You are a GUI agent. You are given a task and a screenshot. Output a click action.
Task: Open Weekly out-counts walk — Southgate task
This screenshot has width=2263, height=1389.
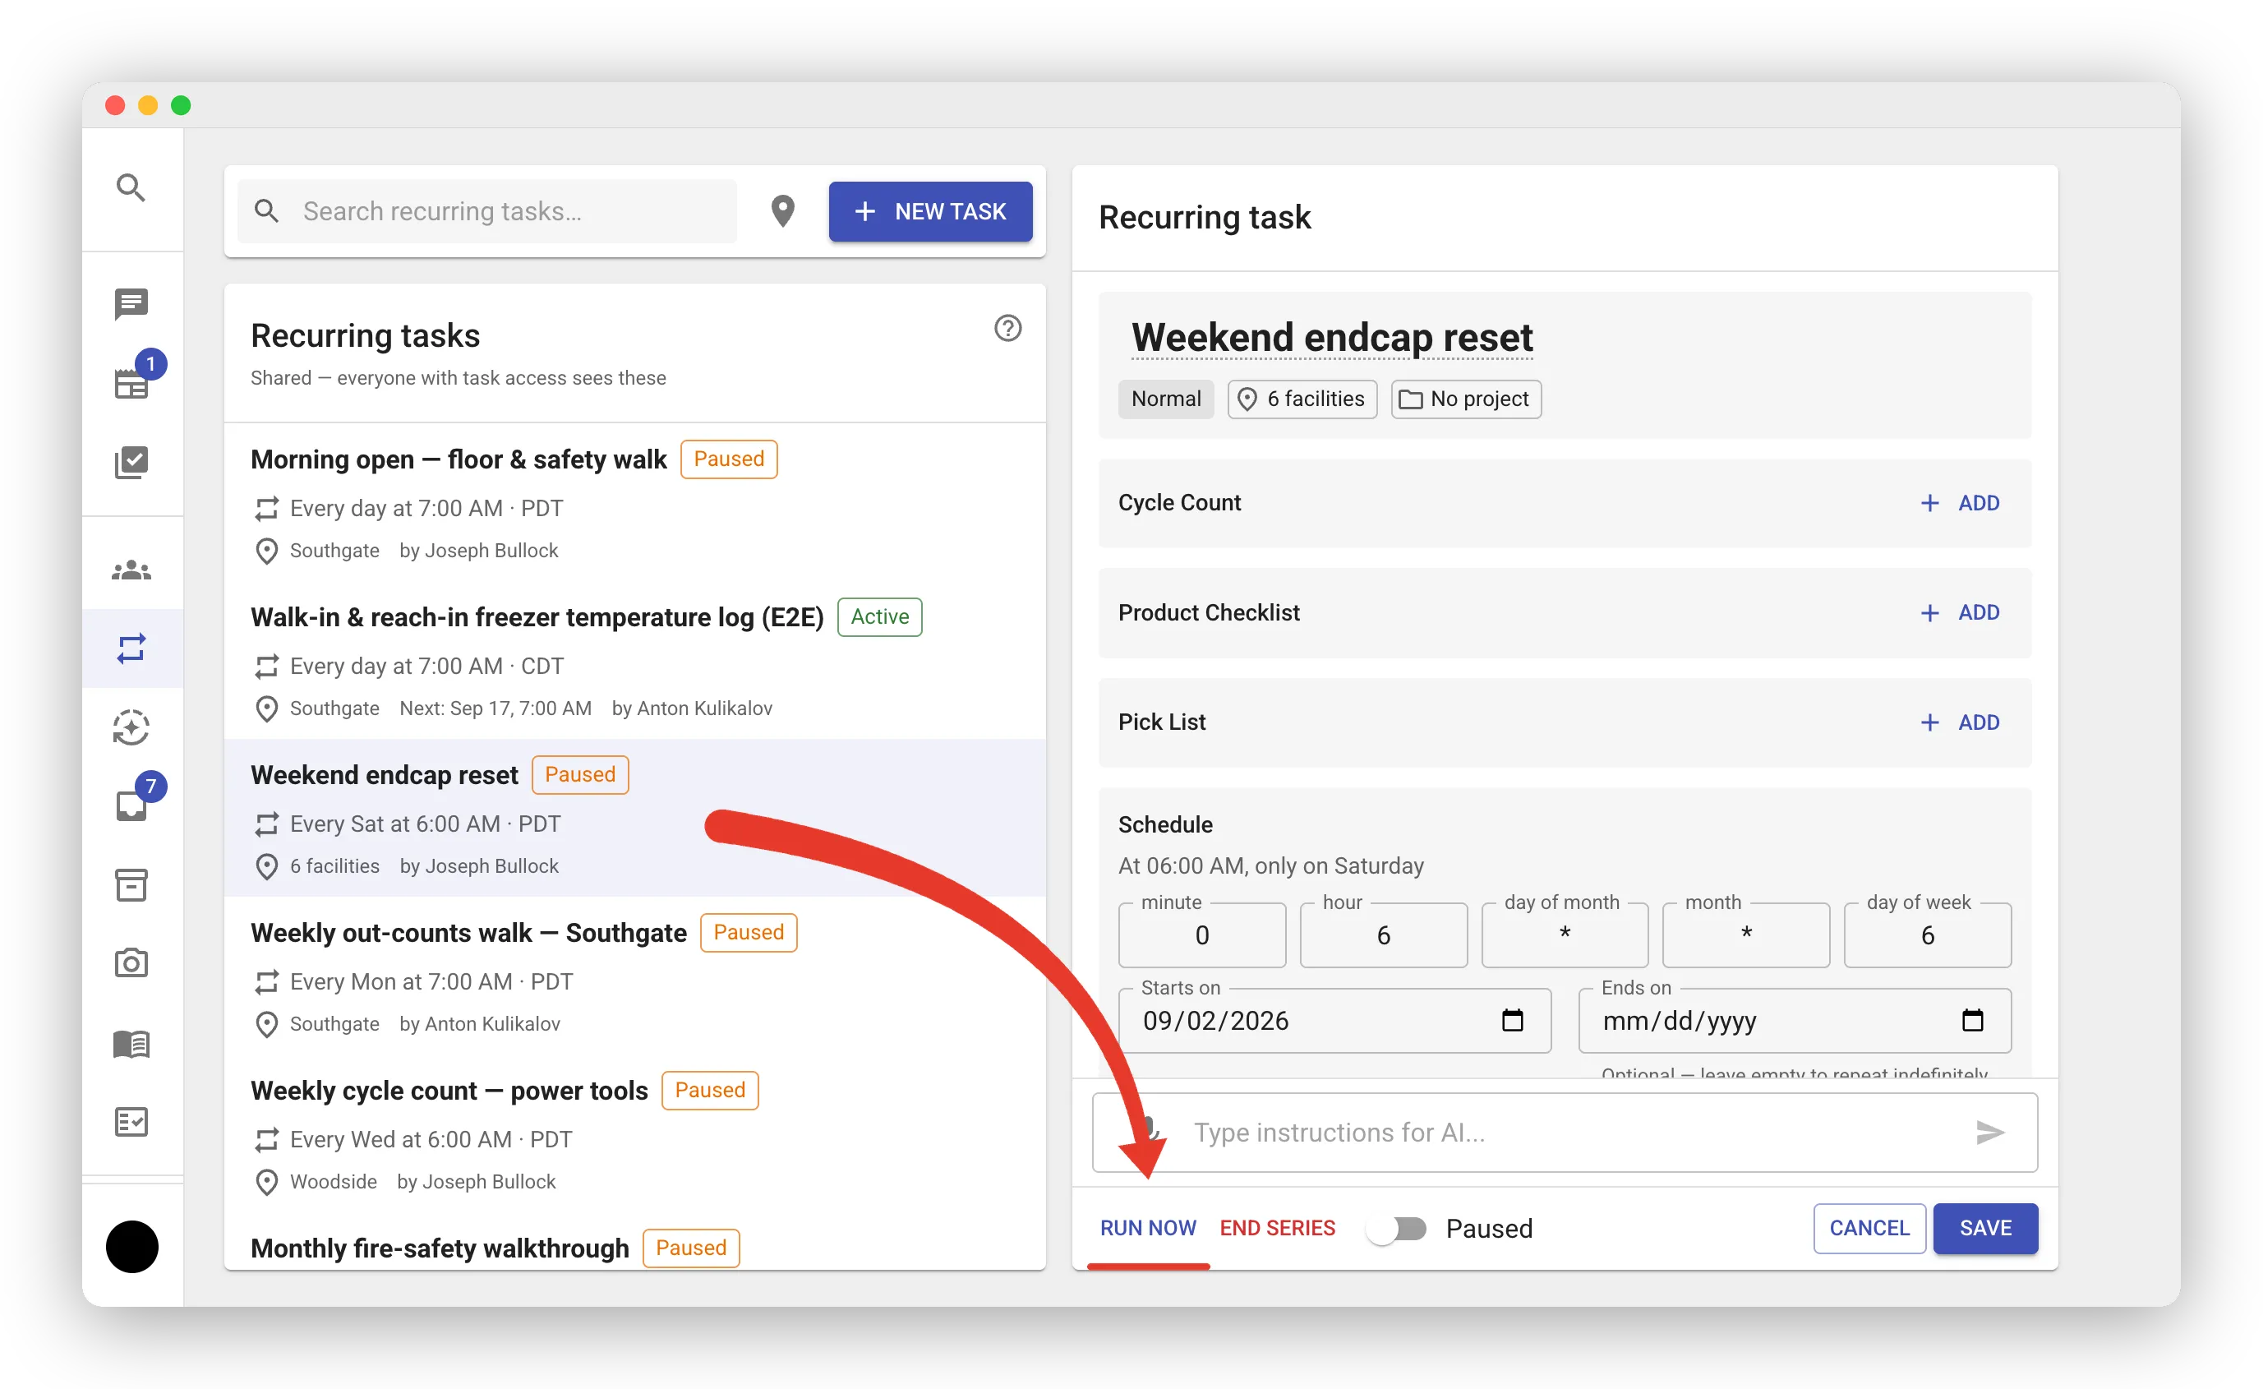(634, 976)
